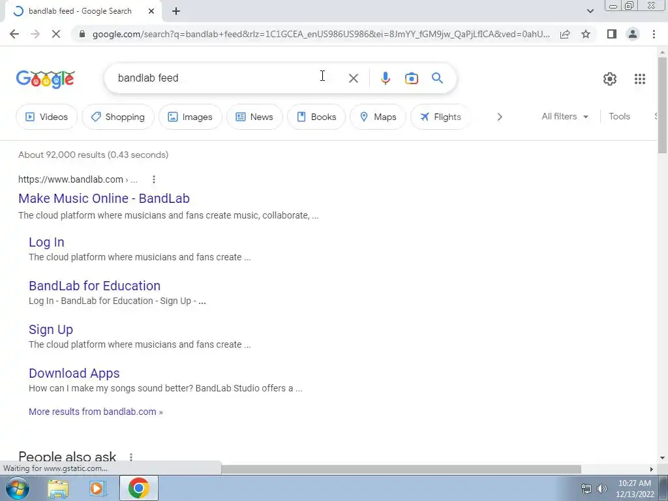The height and width of the screenshot is (501, 668).
Task: Open the Chrome profile avatar
Action: point(633,34)
